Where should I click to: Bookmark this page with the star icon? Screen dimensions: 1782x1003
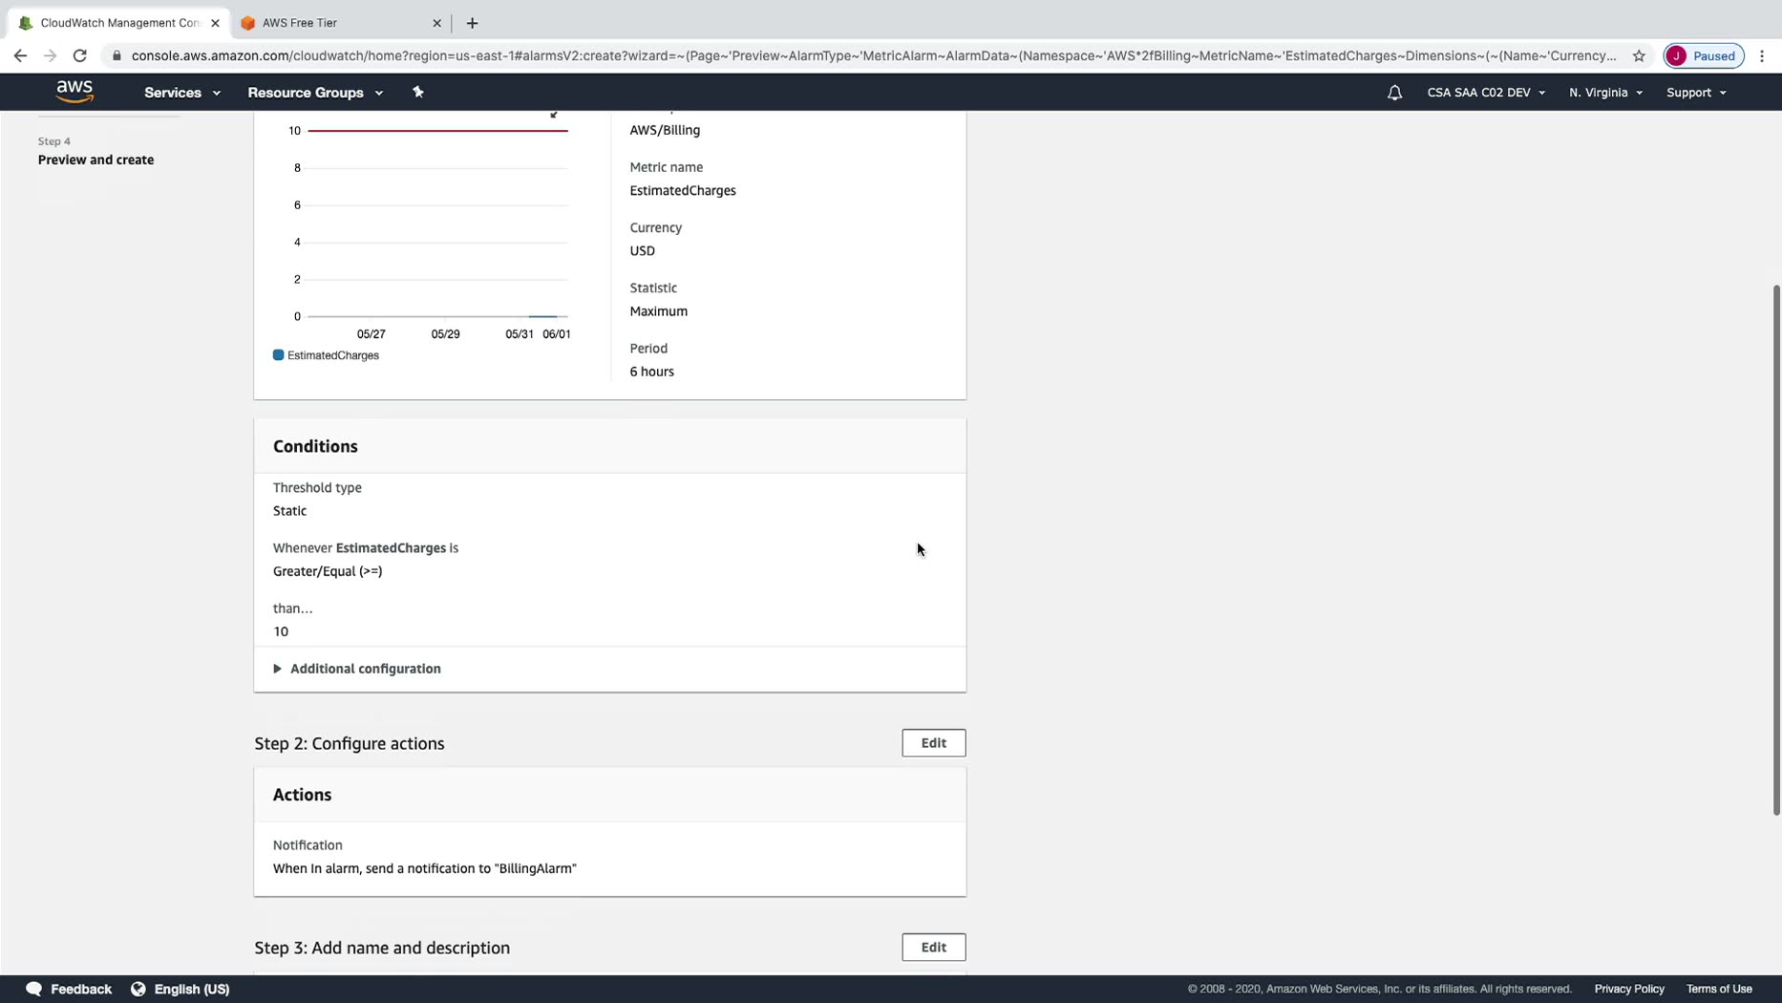1639,55
